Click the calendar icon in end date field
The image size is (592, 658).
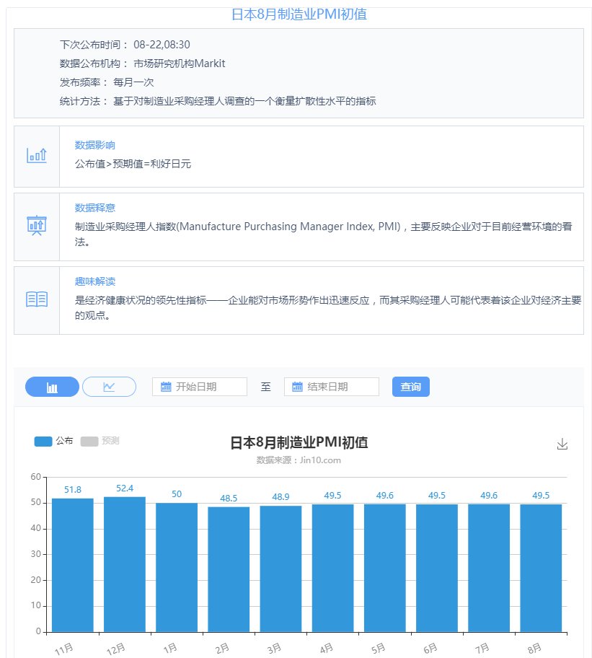(297, 387)
